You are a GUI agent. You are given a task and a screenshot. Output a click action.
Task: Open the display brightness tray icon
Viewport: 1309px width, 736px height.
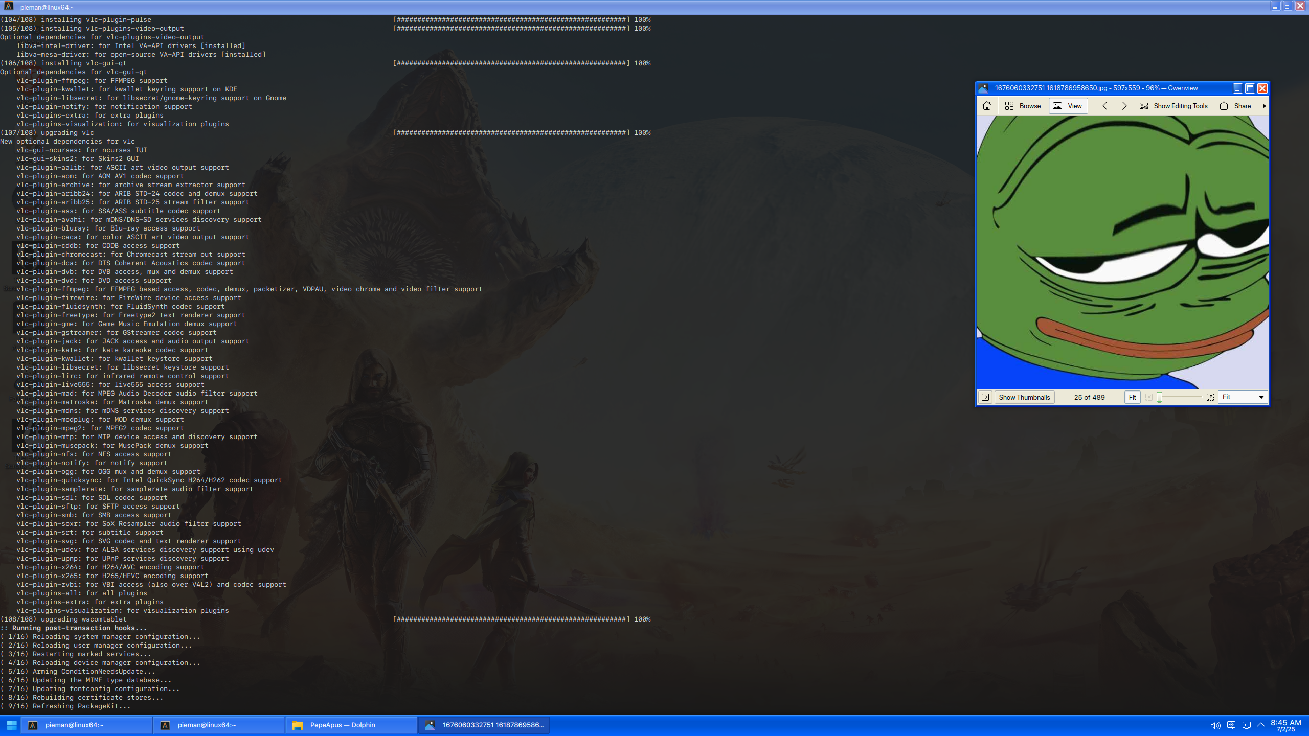1231,725
